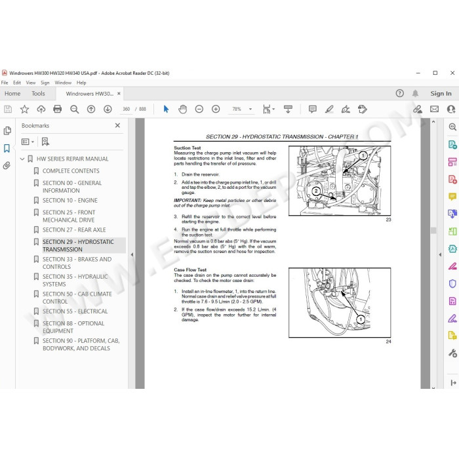Image resolution: width=459 pixels, height=459 pixels.
Task: Go to the next page arrow
Action: 108,110
